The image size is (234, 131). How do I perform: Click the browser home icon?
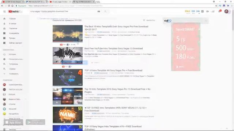click(12, 6)
